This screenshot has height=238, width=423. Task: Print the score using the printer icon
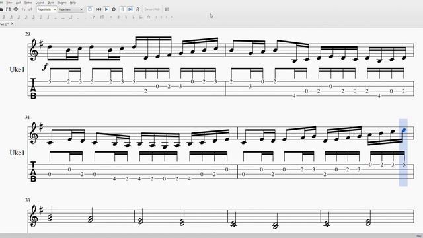pyautogui.click(x=16, y=9)
